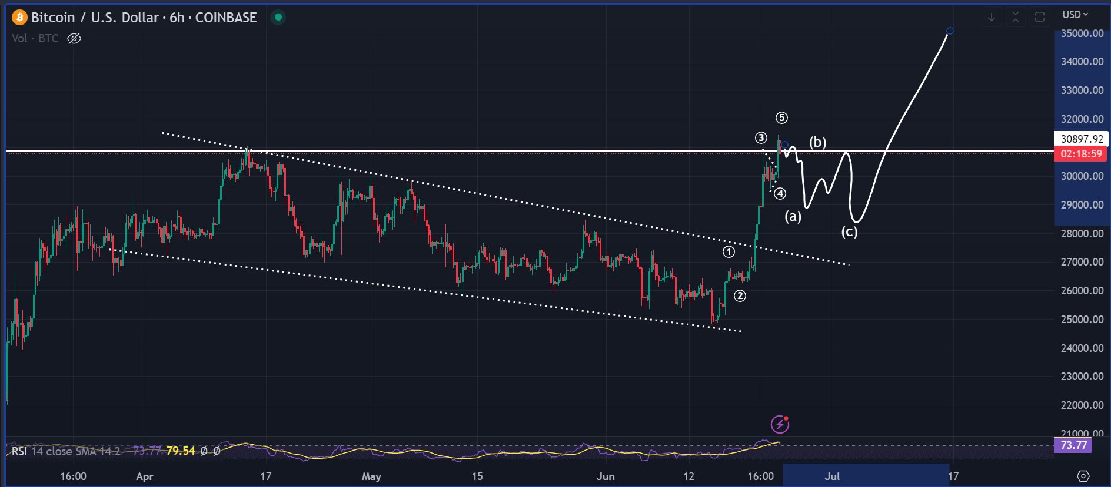Open the USD currency dropdown
Viewport: 1111px width, 487px height.
(x=1075, y=14)
